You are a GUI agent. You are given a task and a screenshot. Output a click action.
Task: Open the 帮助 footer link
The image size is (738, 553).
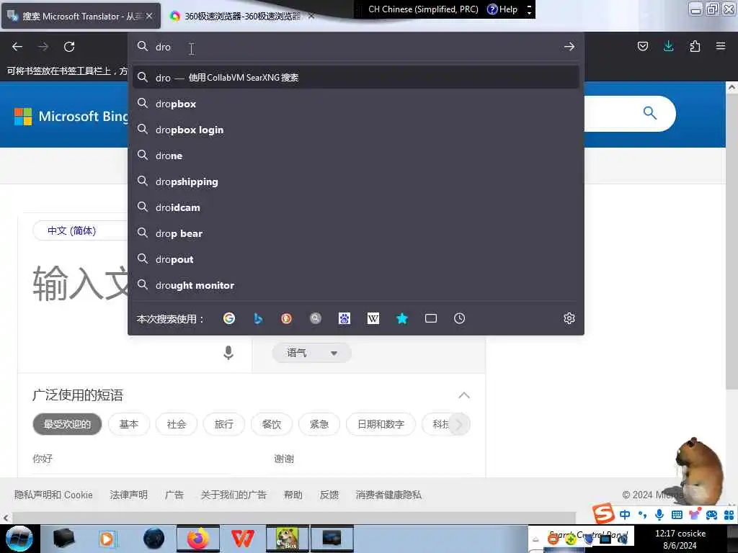(x=293, y=495)
